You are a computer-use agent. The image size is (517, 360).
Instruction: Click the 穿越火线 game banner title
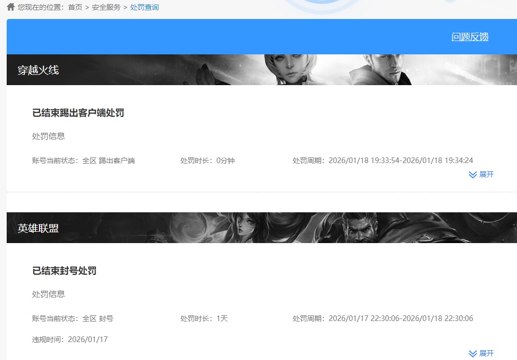(x=38, y=70)
